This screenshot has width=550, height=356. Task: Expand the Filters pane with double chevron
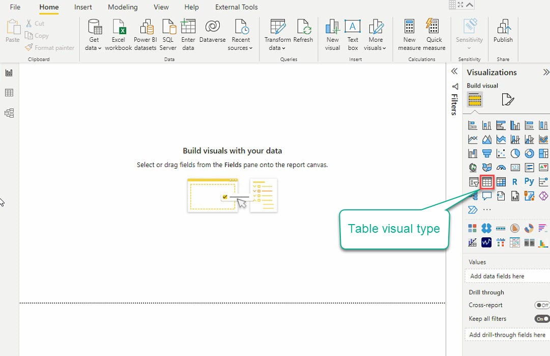(454, 72)
